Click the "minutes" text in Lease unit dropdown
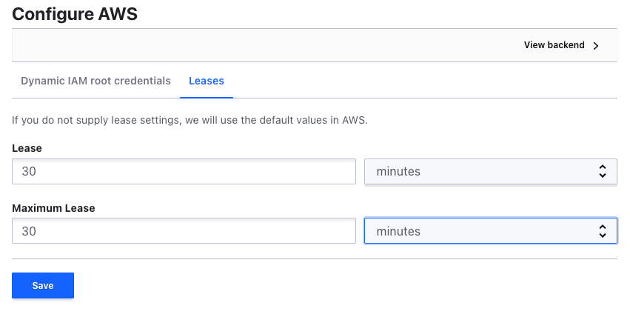 (x=398, y=171)
